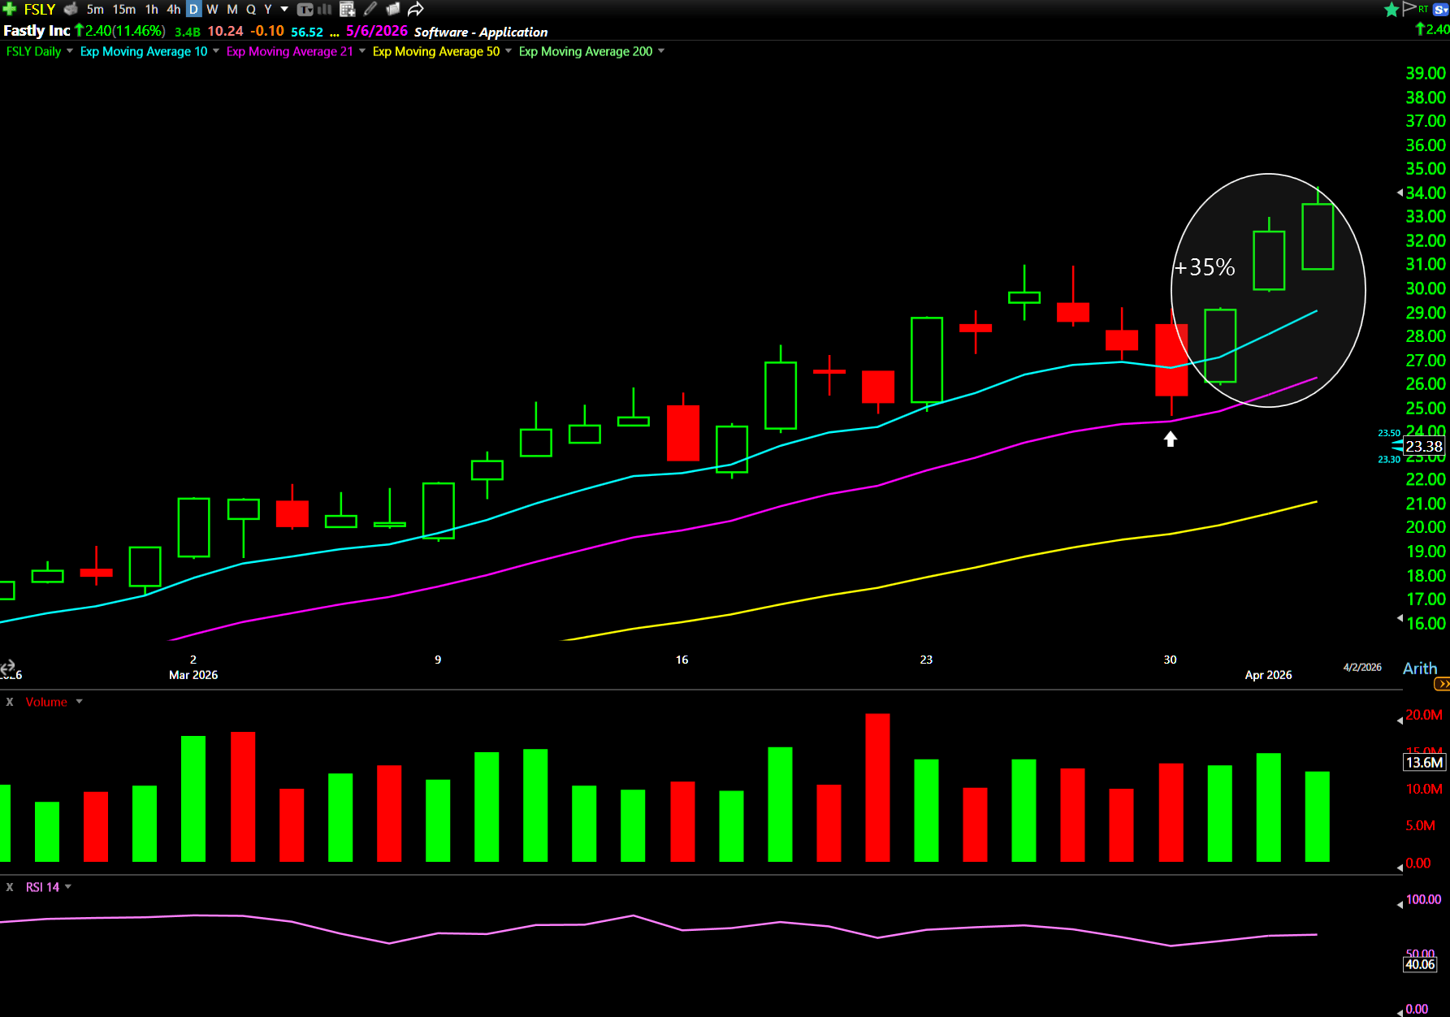Switch to the weekly W timeframe
Viewport: 1450px width, 1017px height.
212,9
